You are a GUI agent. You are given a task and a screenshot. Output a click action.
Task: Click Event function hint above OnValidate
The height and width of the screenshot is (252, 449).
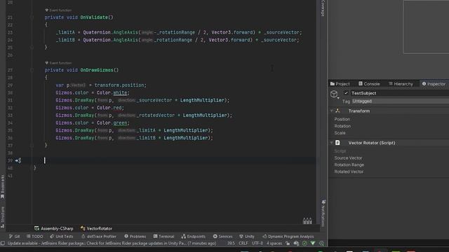tap(58, 10)
